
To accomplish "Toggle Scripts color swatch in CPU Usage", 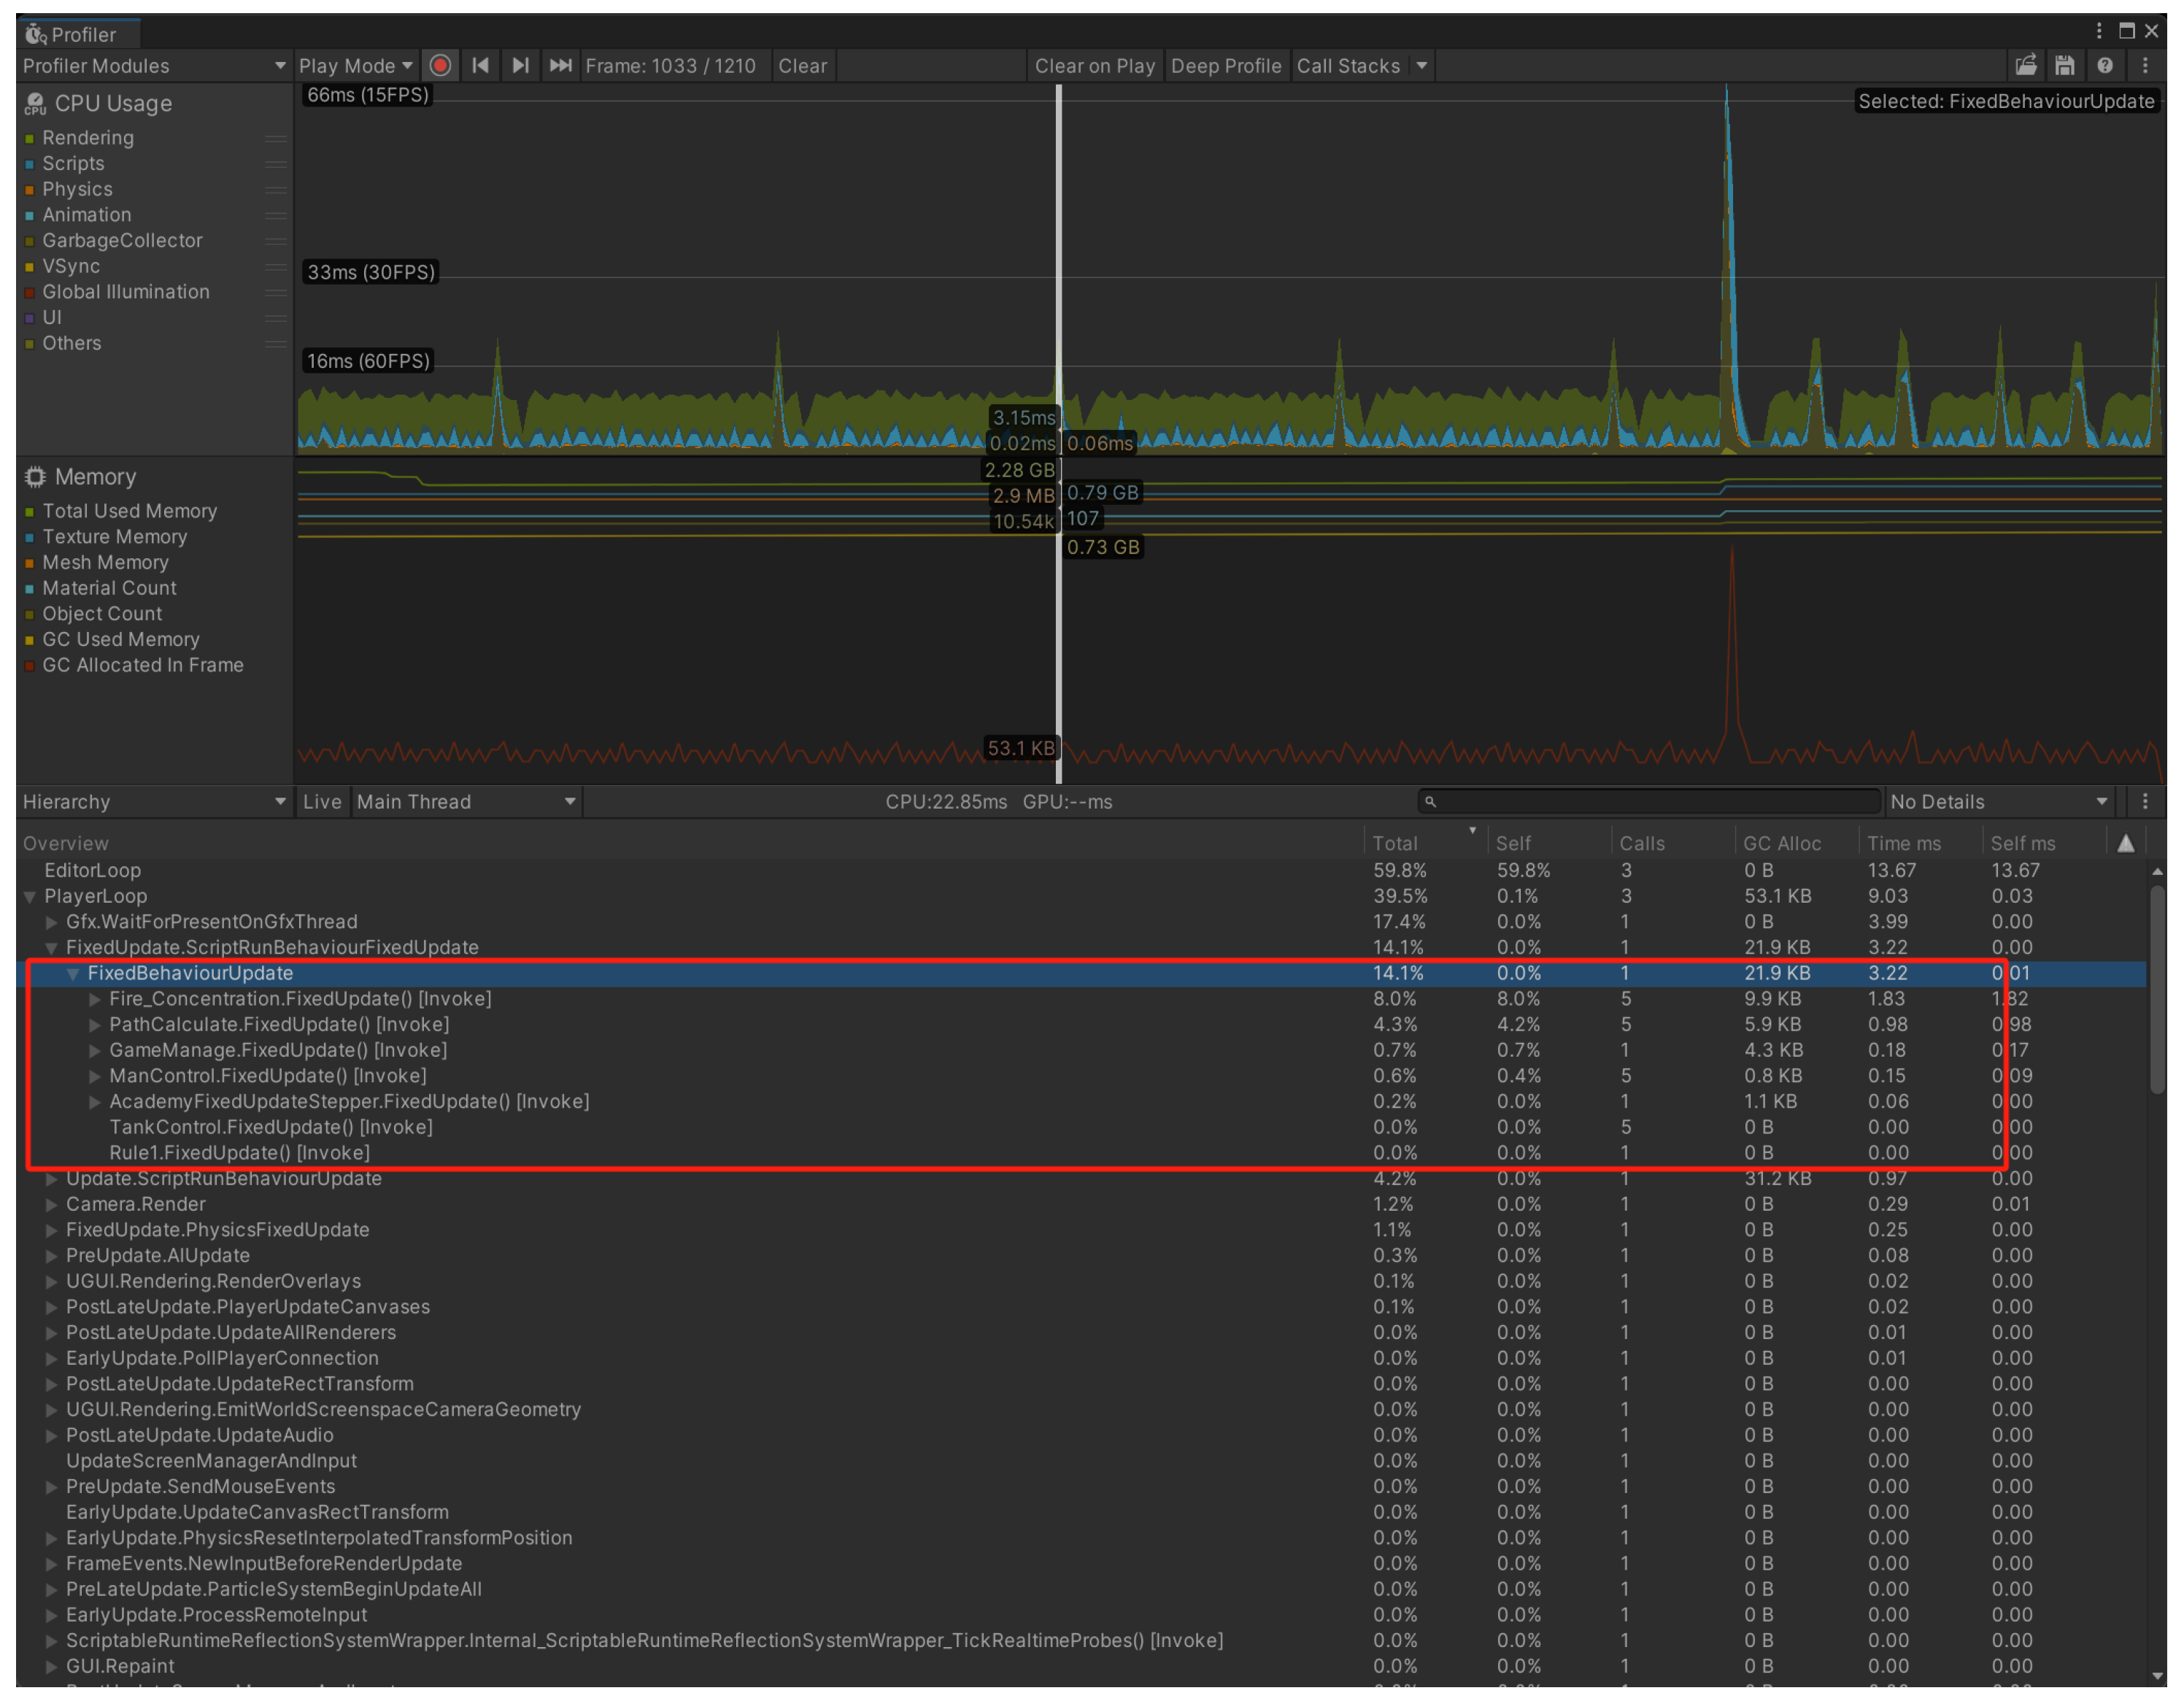I will 30,164.
